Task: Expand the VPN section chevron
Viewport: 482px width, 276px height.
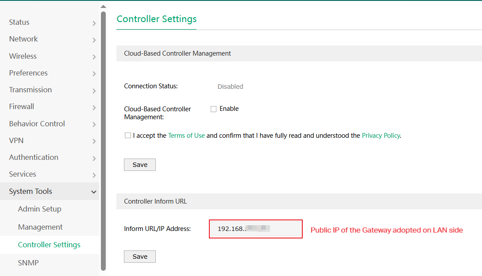Action: (x=94, y=141)
